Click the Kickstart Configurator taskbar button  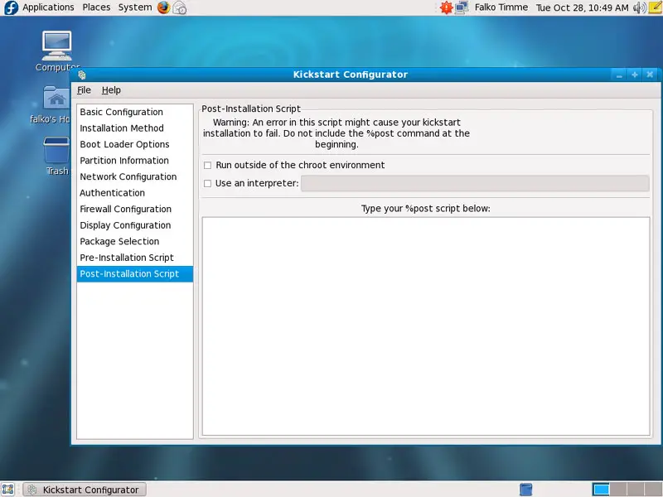point(85,490)
